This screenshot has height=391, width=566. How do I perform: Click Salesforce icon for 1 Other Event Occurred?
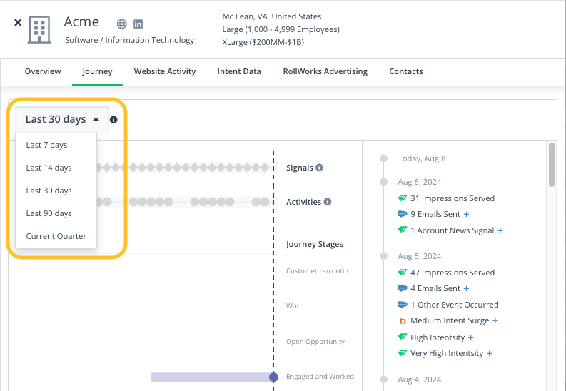click(402, 305)
